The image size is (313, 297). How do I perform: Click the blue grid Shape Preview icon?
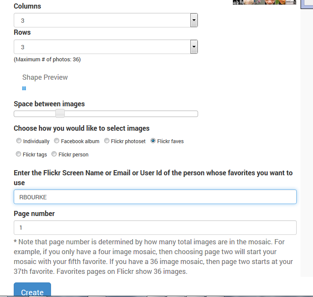pos(24,88)
